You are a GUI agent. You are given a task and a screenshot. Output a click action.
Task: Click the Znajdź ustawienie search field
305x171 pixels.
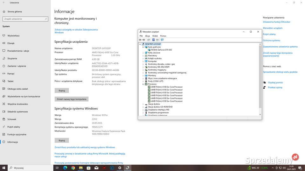pyautogui.click(x=25, y=19)
